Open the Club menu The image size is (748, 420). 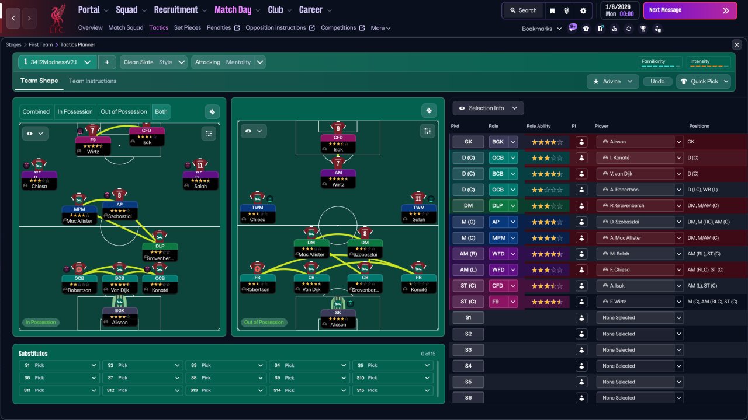click(280, 10)
